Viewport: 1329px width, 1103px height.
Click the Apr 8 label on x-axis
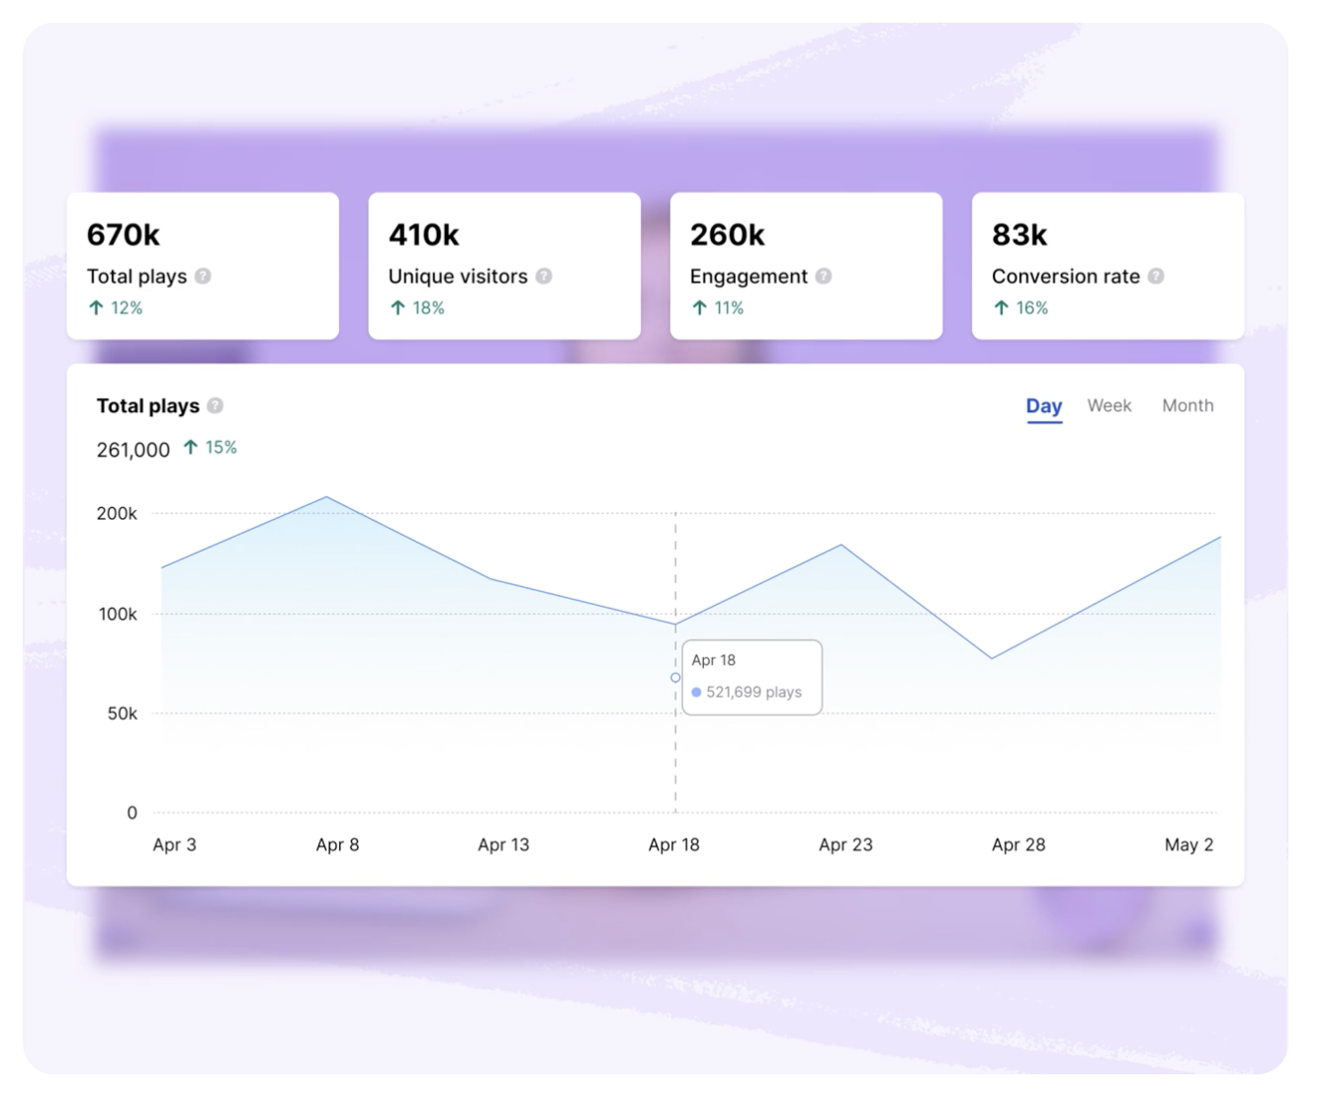[337, 845]
